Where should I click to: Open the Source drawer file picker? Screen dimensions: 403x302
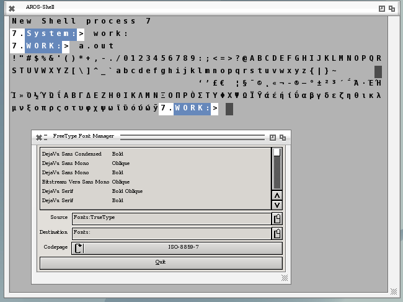pyautogui.click(x=277, y=218)
